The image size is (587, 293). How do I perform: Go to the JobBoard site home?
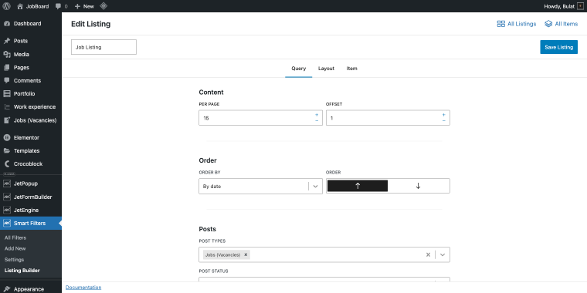click(33, 6)
